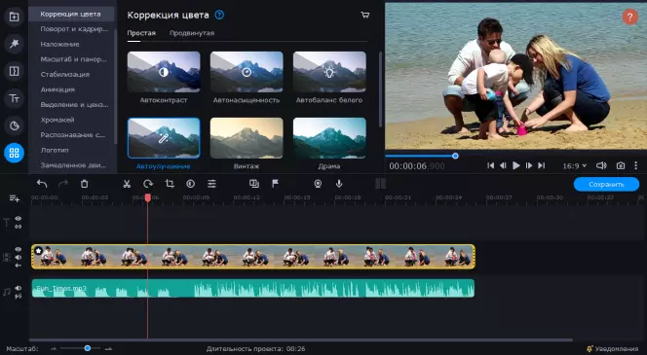Viewport: 647px width, 355px height.
Task: Switch to the Простая tab
Action: [x=141, y=33]
